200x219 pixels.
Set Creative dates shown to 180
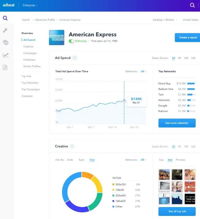[x=186, y=147]
